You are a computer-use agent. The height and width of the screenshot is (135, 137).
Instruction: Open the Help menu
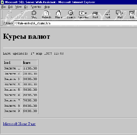pos(47,7)
